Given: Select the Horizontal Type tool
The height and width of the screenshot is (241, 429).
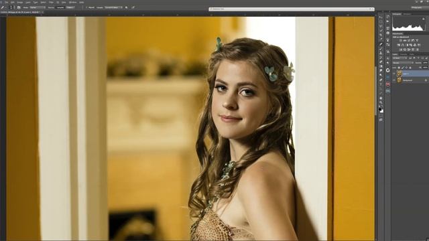Looking at the screenshot, I should coord(381,84).
